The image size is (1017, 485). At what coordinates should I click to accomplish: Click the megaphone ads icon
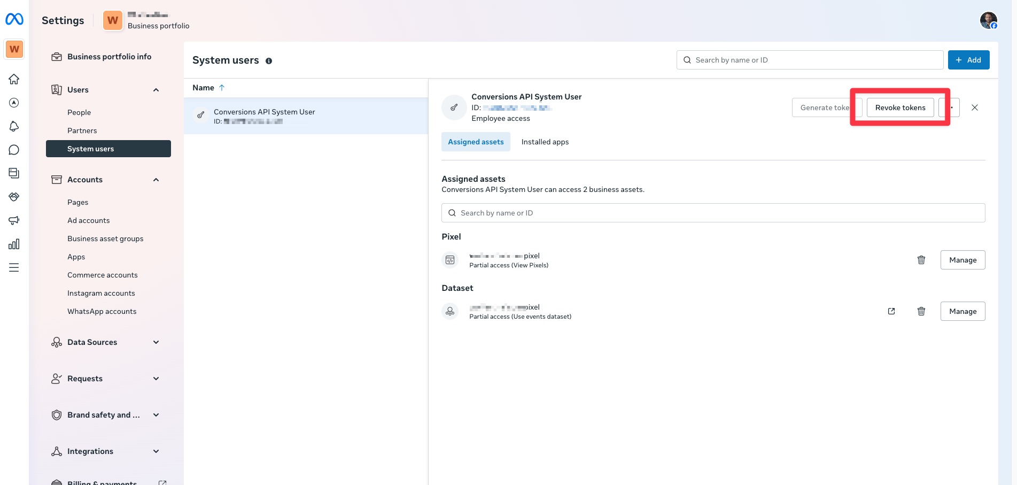tap(14, 220)
